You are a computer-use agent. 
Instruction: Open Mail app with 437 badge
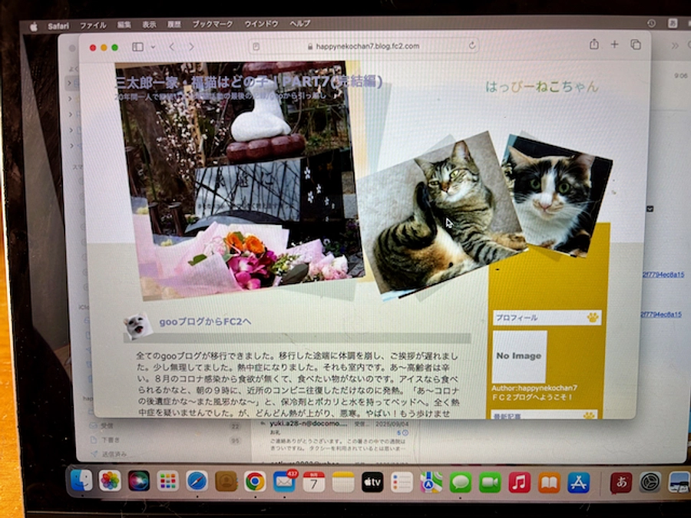[x=284, y=482]
